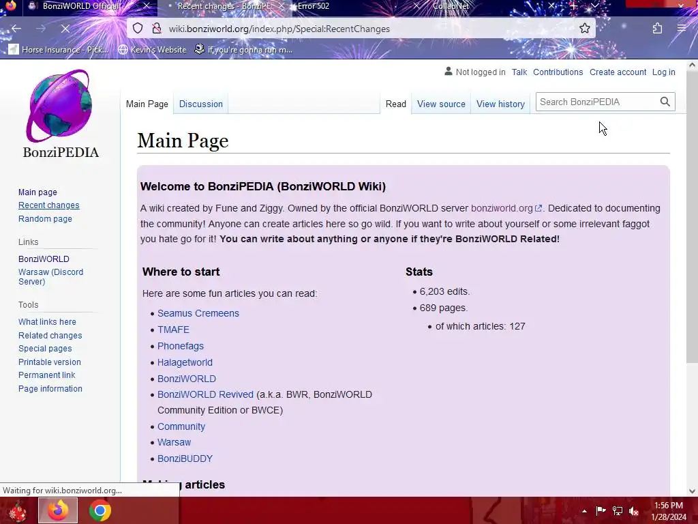Open the Contributions link

tap(558, 72)
